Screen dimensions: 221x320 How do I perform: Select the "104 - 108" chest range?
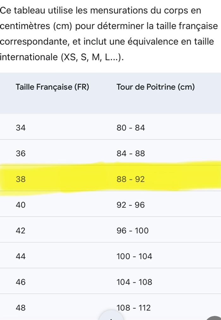click(134, 282)
